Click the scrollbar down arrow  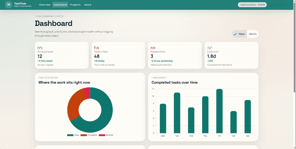pos(295,148)
